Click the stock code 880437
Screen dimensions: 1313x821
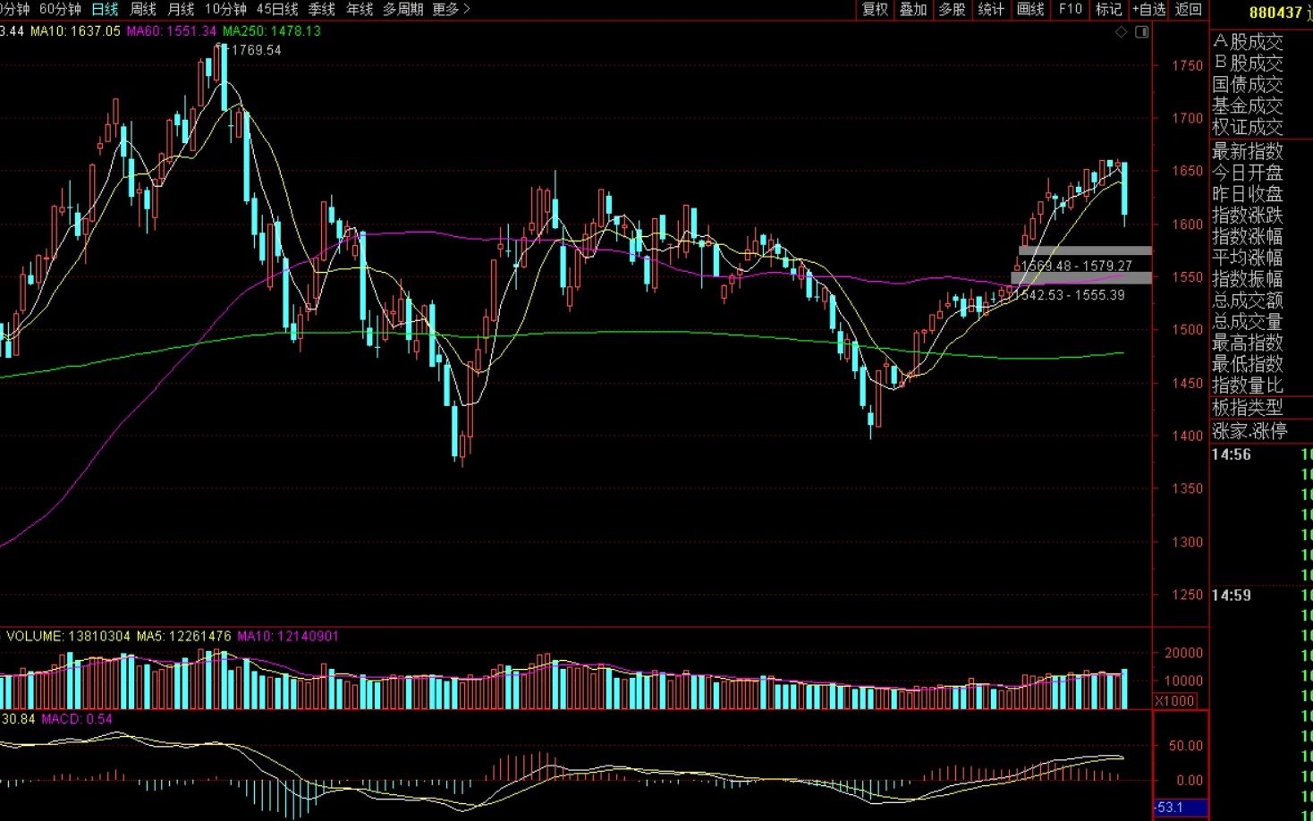1275,13
